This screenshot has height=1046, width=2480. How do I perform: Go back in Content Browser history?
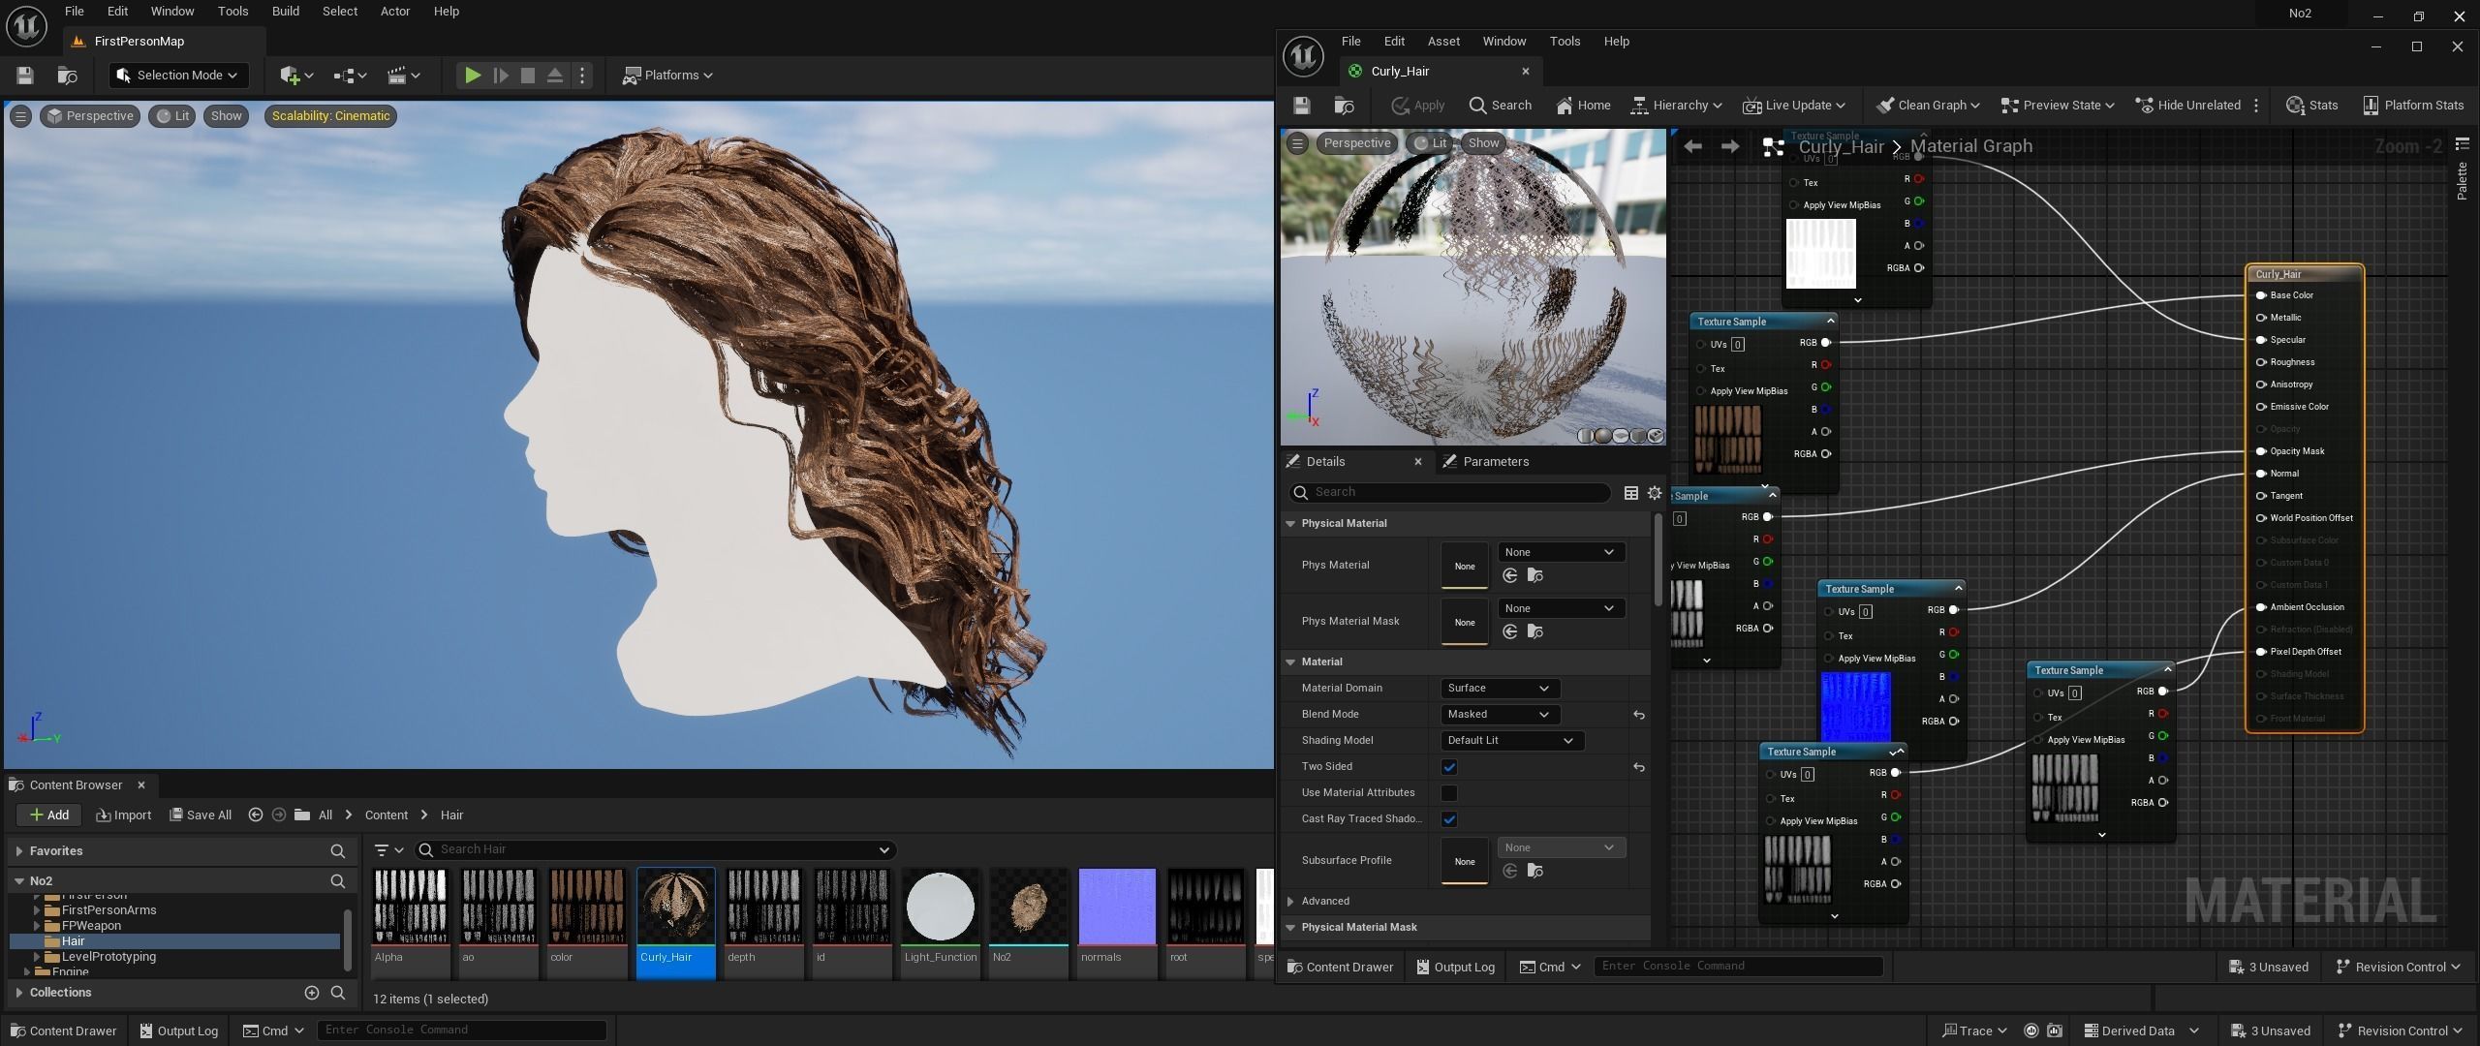coord(256,815)
